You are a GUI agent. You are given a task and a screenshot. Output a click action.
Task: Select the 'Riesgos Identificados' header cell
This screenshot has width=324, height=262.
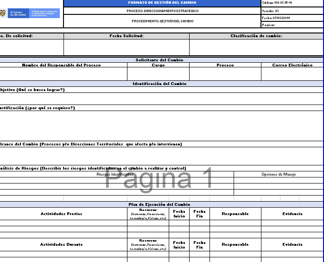click(117, 174)
